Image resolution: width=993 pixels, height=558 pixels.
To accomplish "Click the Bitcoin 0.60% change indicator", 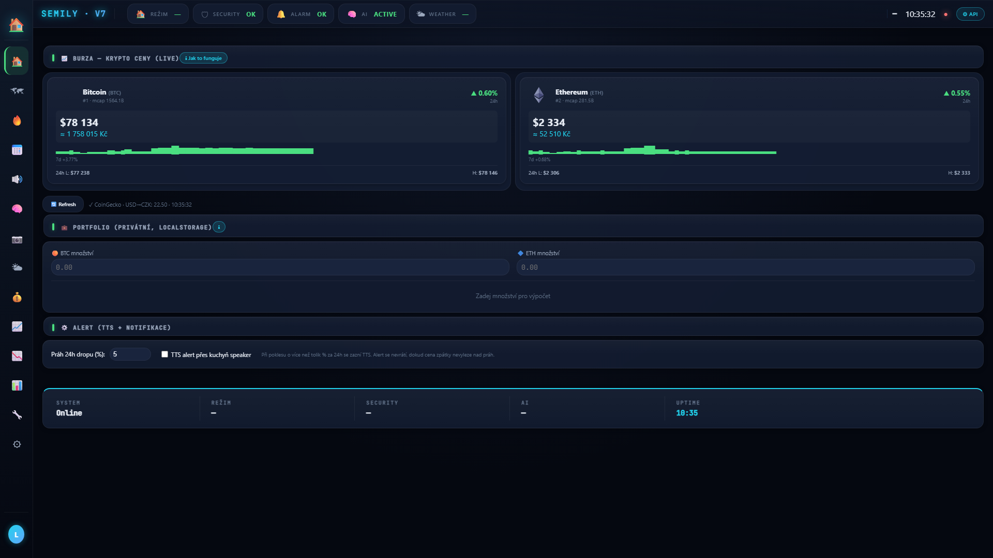I will [484, 93].
